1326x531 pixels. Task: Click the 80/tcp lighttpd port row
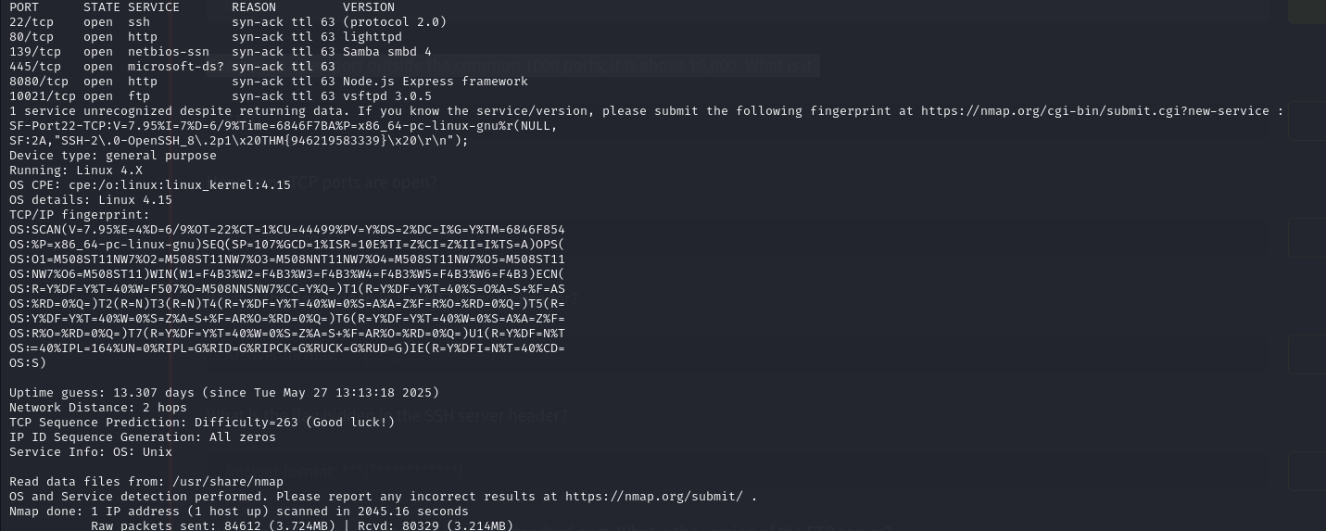coord(206,37)
